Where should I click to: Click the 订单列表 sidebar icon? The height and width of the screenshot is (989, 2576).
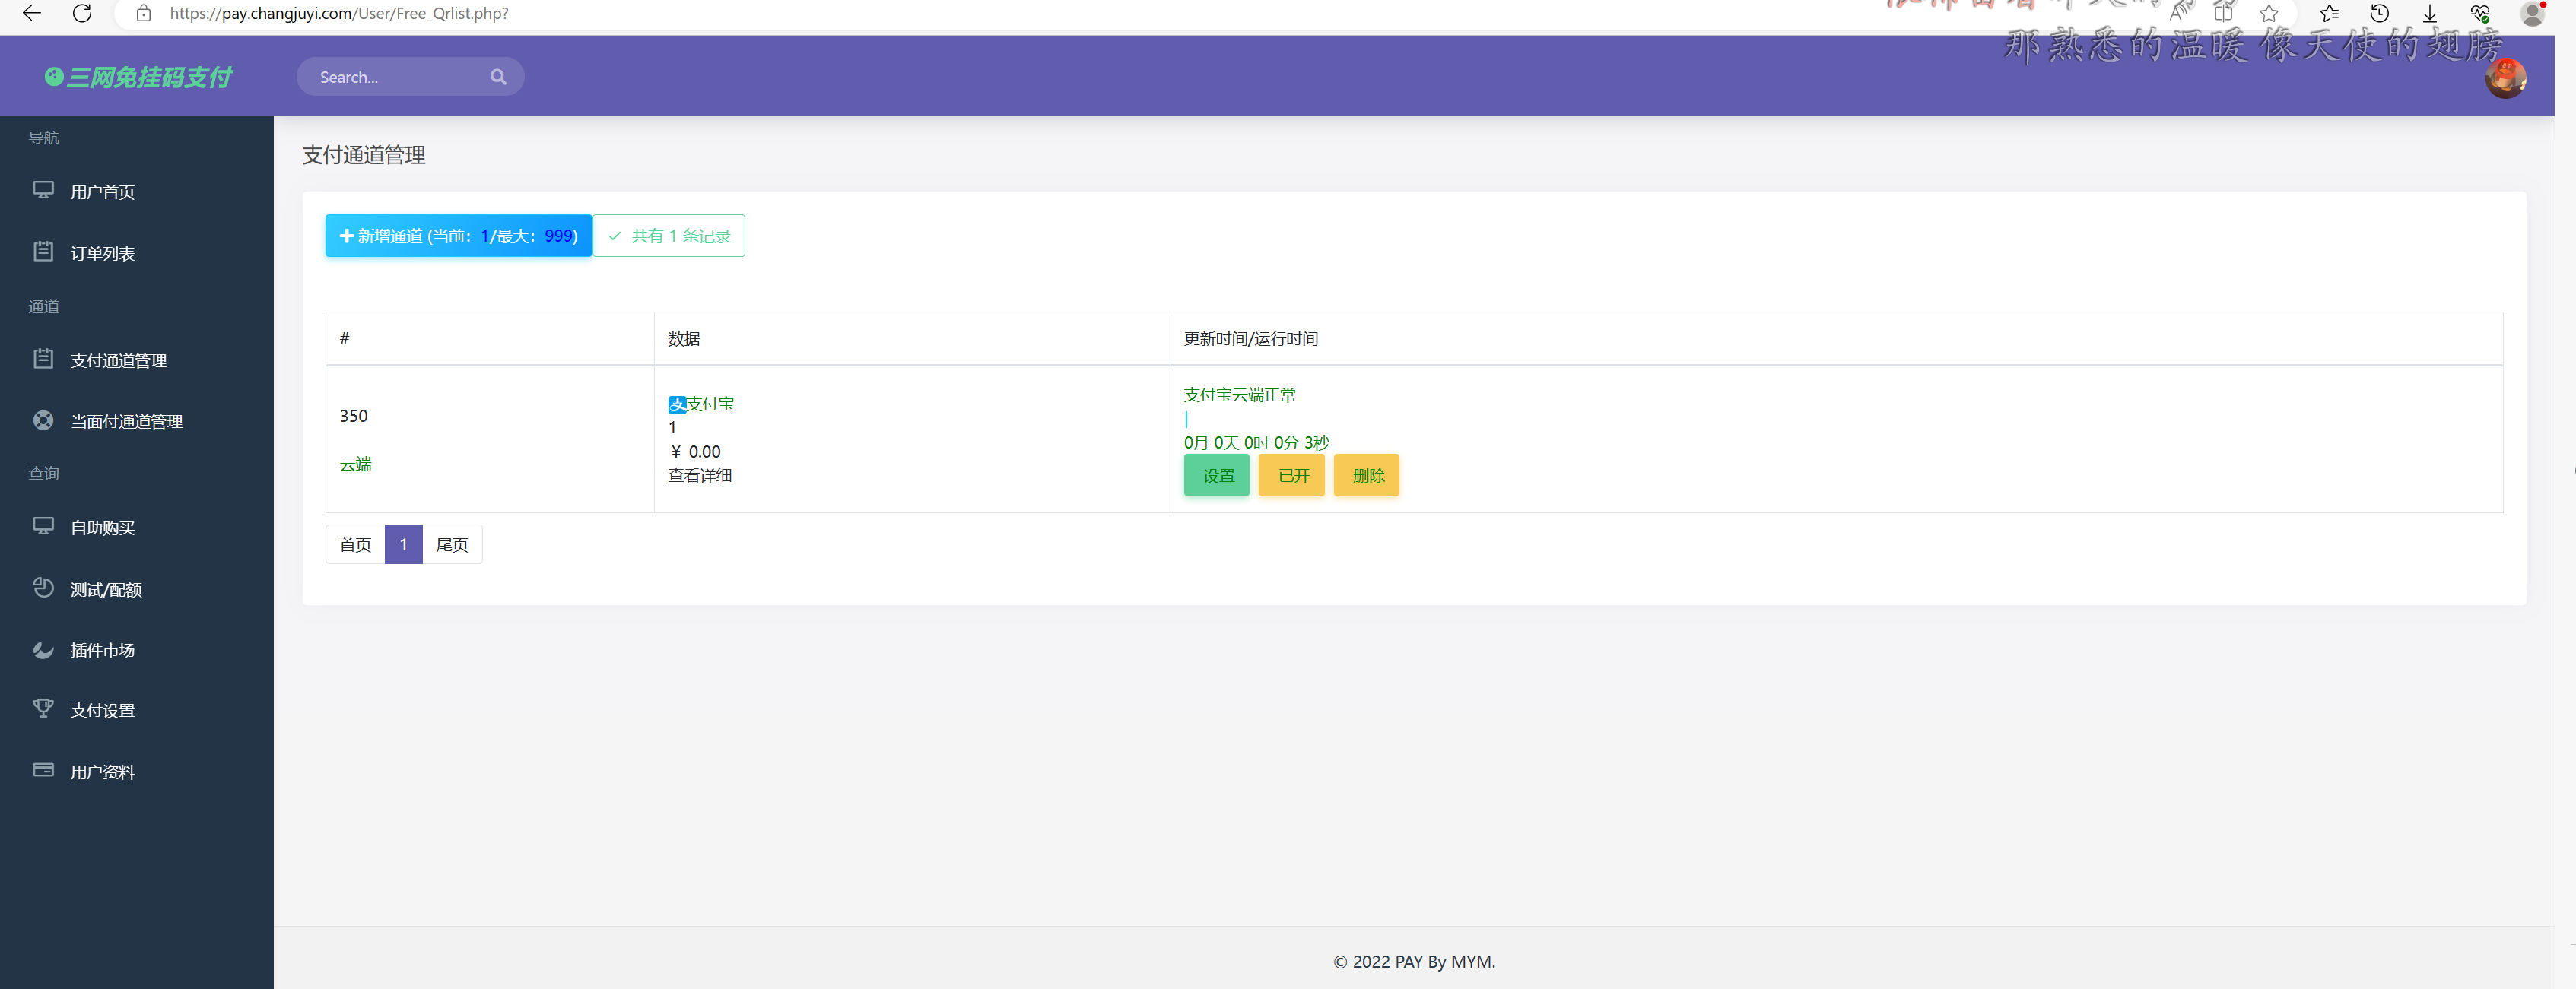click(43, 252)
